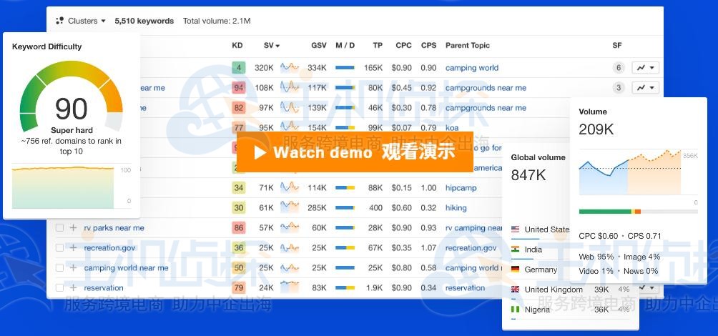Click the Clusters icon at top left

(60, 21)
